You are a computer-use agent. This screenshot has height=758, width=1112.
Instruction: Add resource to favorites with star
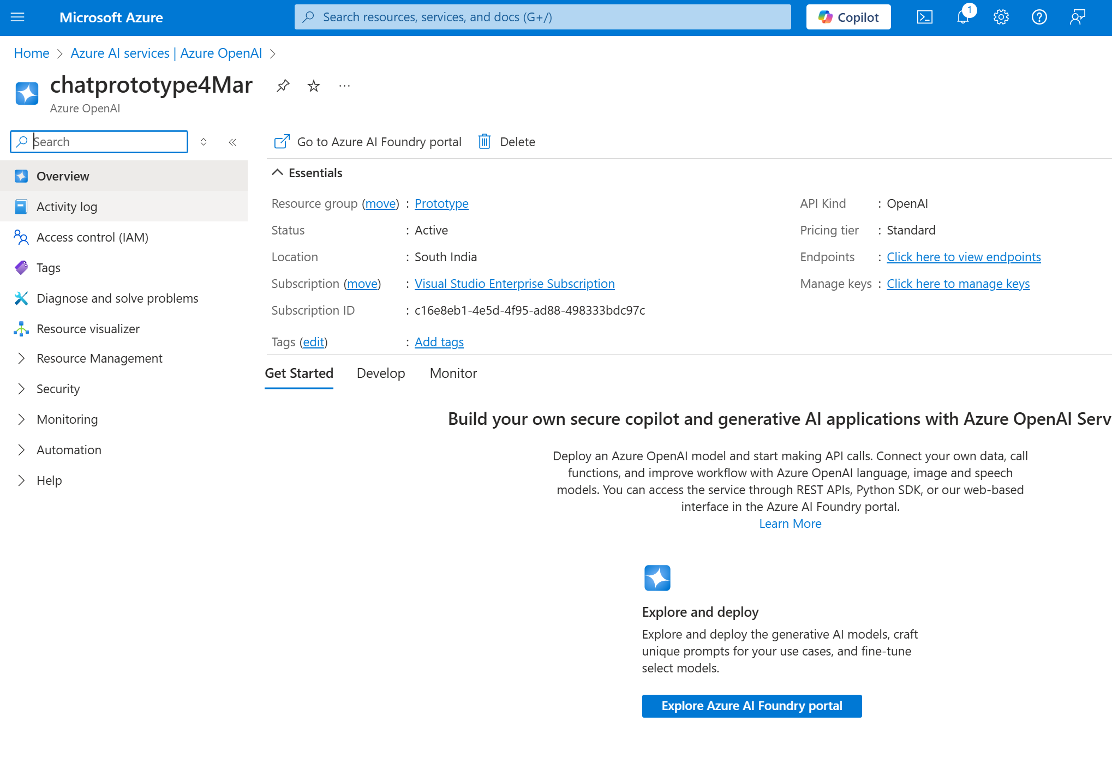coord(314,86)
